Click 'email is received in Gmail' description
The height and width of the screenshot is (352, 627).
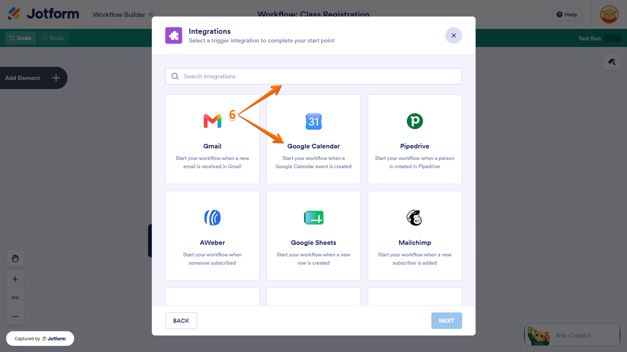212,166
